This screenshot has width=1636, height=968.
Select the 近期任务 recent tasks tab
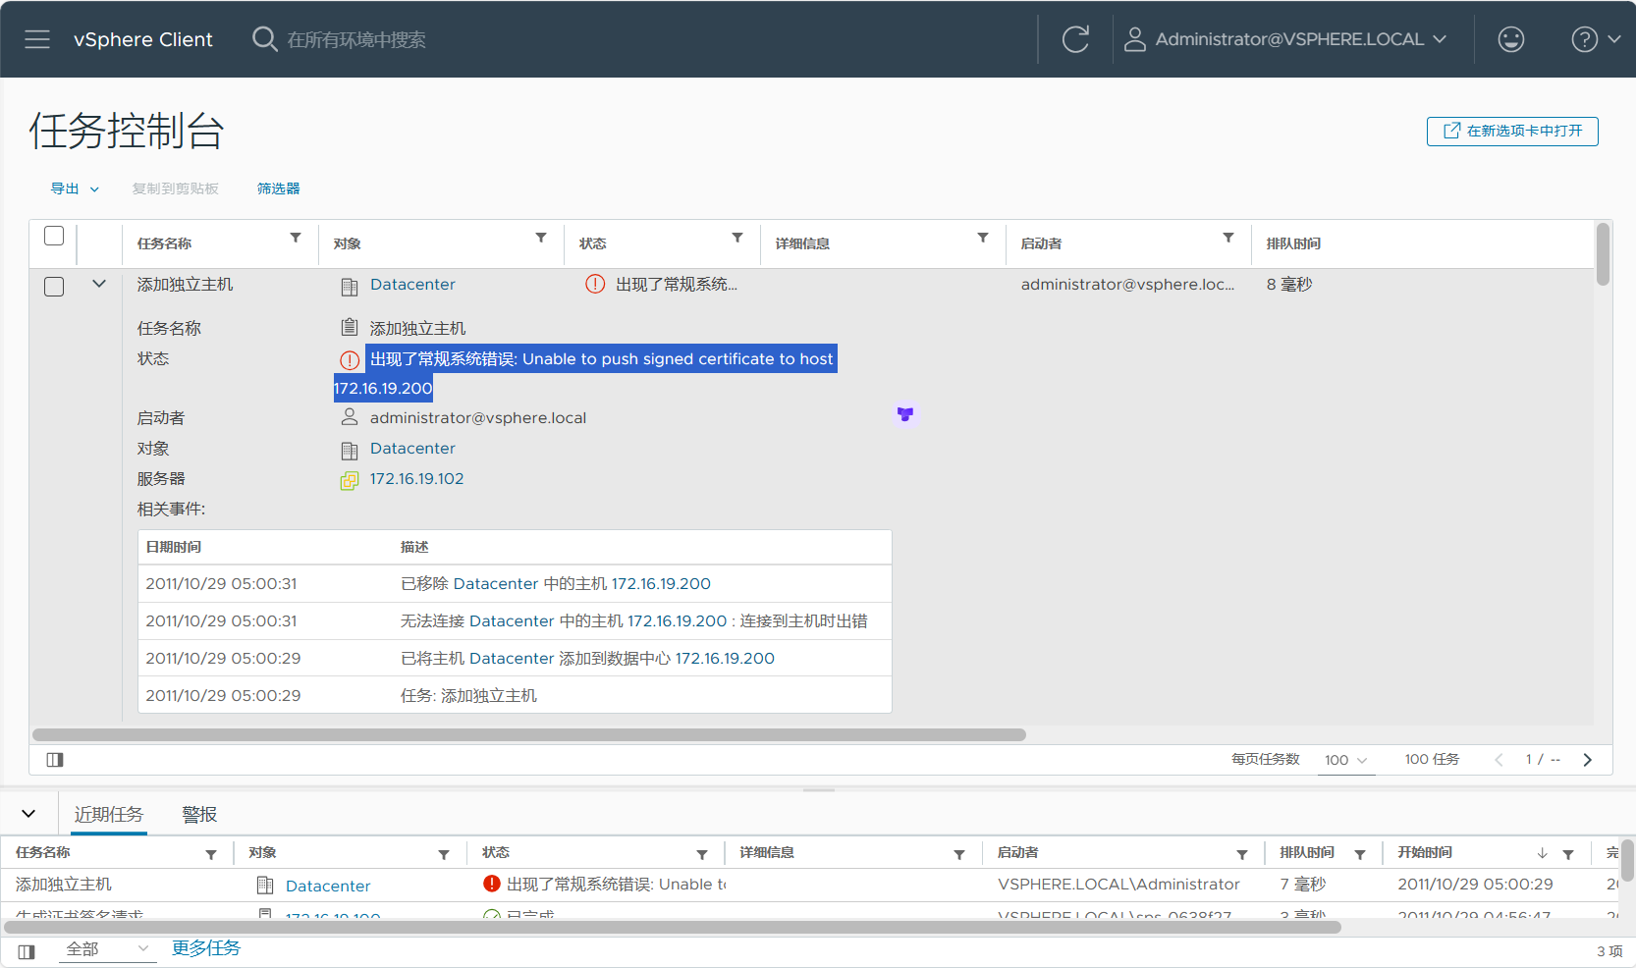tap(109, 815)
